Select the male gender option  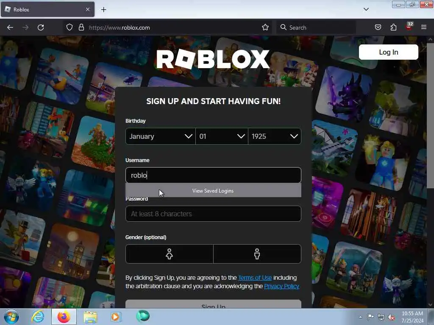pos(257,254)
